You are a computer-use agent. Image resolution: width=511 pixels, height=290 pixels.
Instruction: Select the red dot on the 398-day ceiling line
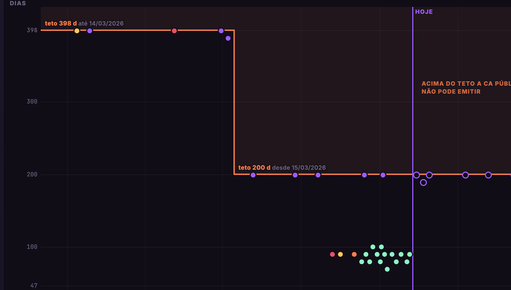pyautogui.click(x=174, y=31)
